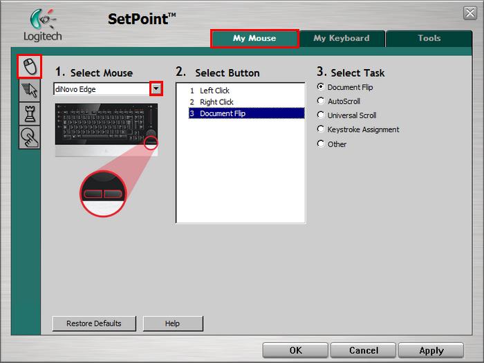Choose the Other task radio button
Image resolution: width=484 pixels, height=363 pixels.
click(321, 144)
